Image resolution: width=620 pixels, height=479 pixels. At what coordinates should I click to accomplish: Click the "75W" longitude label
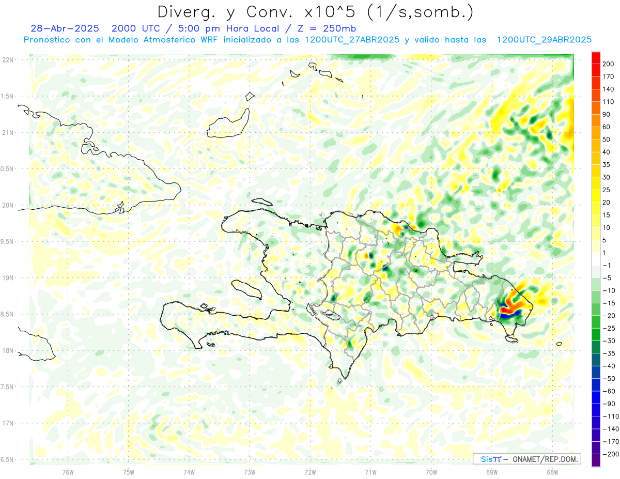click(x=129, y=471)
